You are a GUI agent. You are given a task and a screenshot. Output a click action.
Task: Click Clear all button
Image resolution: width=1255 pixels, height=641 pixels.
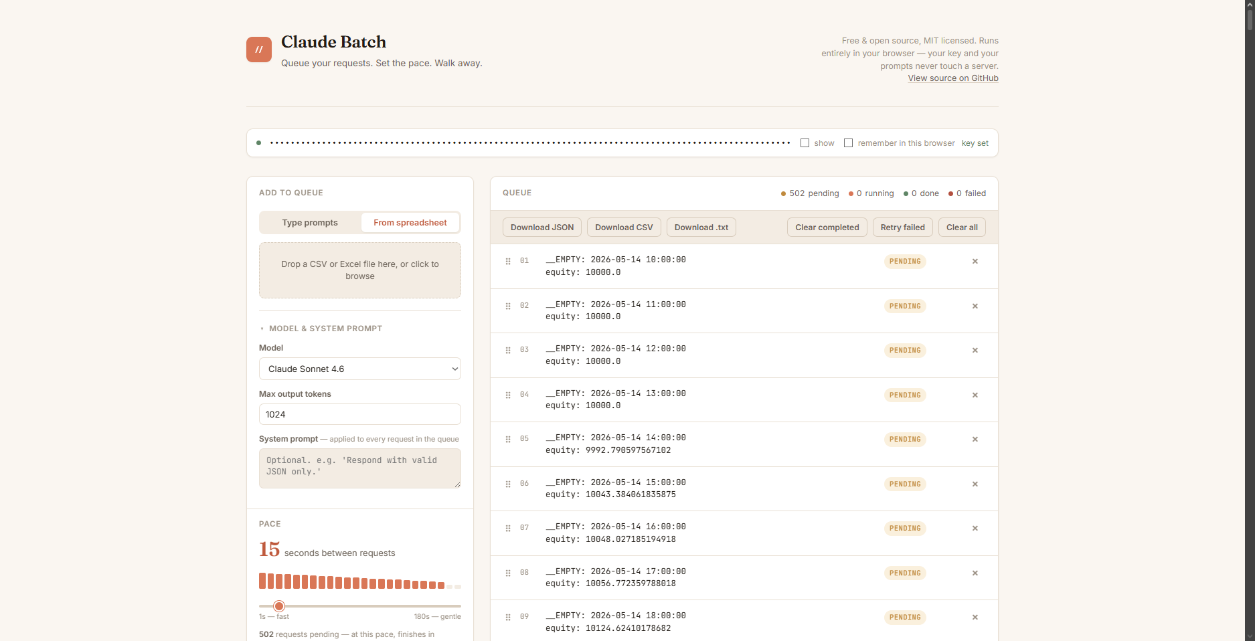pyautogui.click(x=962, y=227)
